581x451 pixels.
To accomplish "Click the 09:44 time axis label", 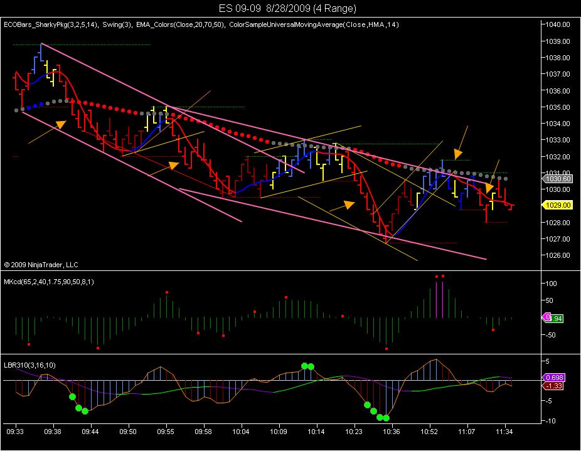I will (90, 432).
